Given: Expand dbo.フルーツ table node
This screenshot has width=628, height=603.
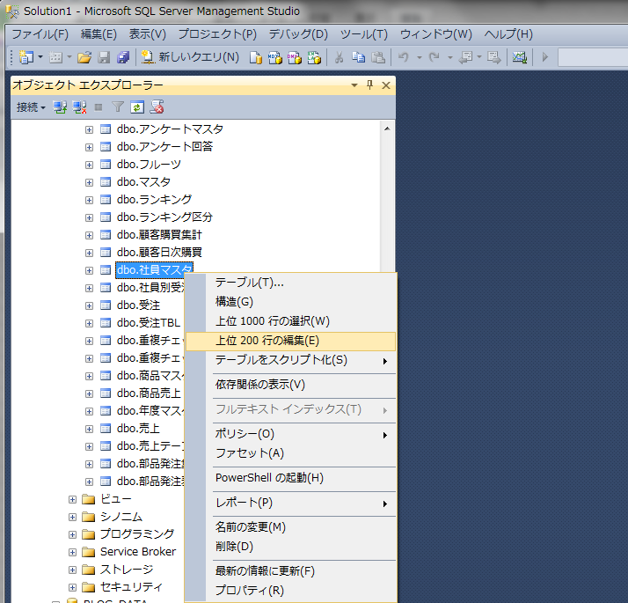Looking at the screenshot, I should click(90, 165).
